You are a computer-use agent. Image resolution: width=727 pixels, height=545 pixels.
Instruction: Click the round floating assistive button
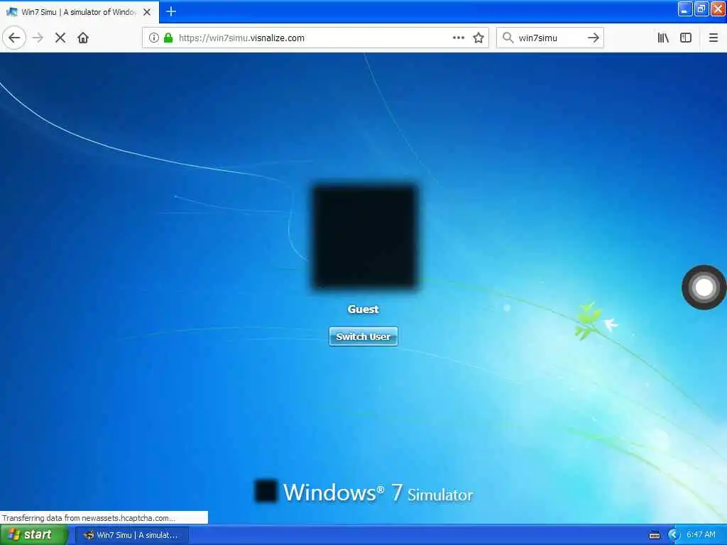(x=704, y=287)
